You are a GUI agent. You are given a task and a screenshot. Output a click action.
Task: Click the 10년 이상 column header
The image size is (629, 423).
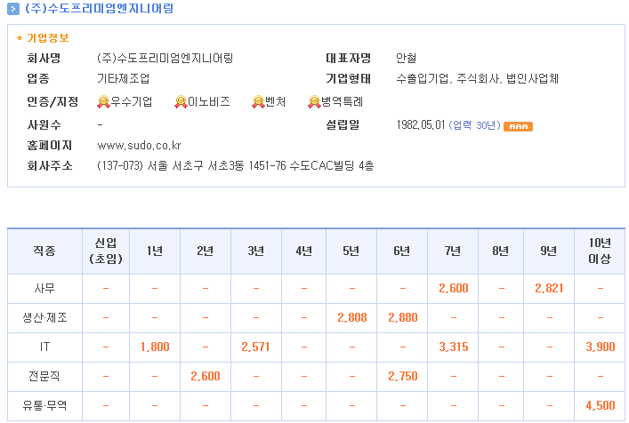[x=600, y=251]
